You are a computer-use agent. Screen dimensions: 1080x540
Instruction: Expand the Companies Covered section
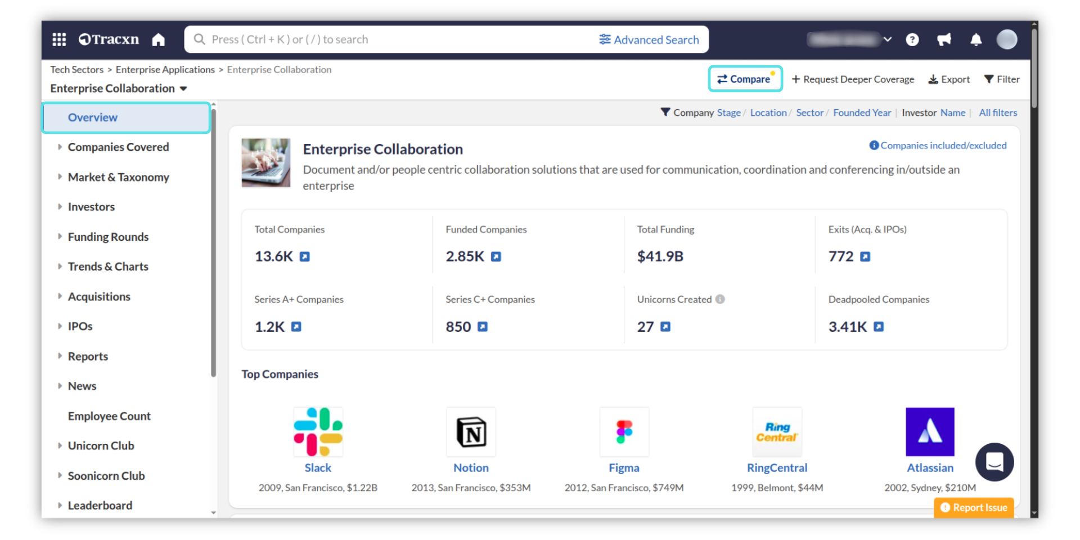click(x=118, y=147)
